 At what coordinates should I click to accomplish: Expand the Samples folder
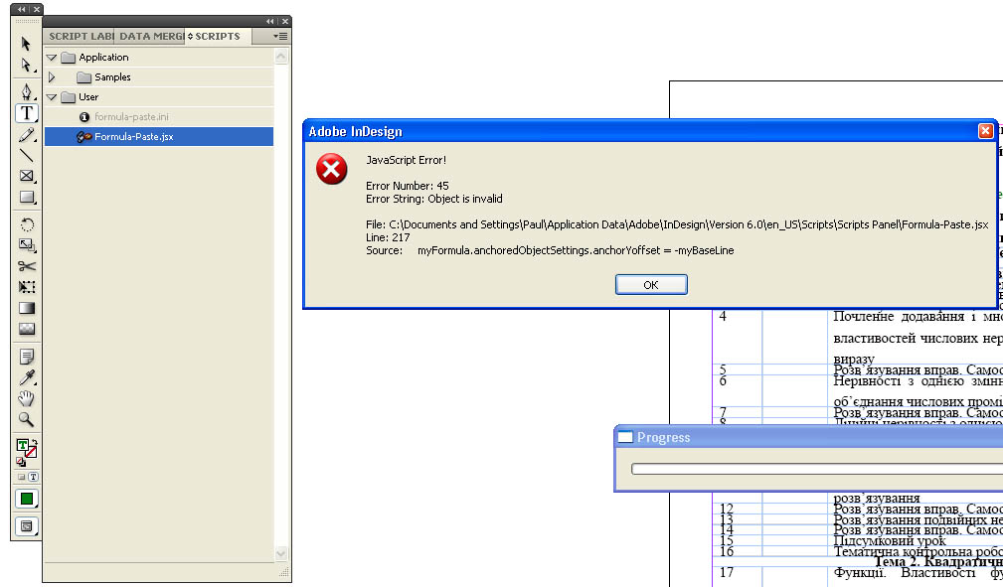[x=52, y=77]
